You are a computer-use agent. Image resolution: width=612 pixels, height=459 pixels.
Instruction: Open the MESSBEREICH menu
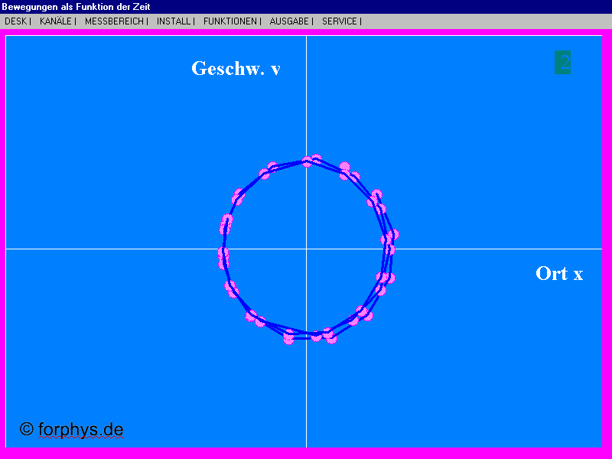tap(115, 21)
